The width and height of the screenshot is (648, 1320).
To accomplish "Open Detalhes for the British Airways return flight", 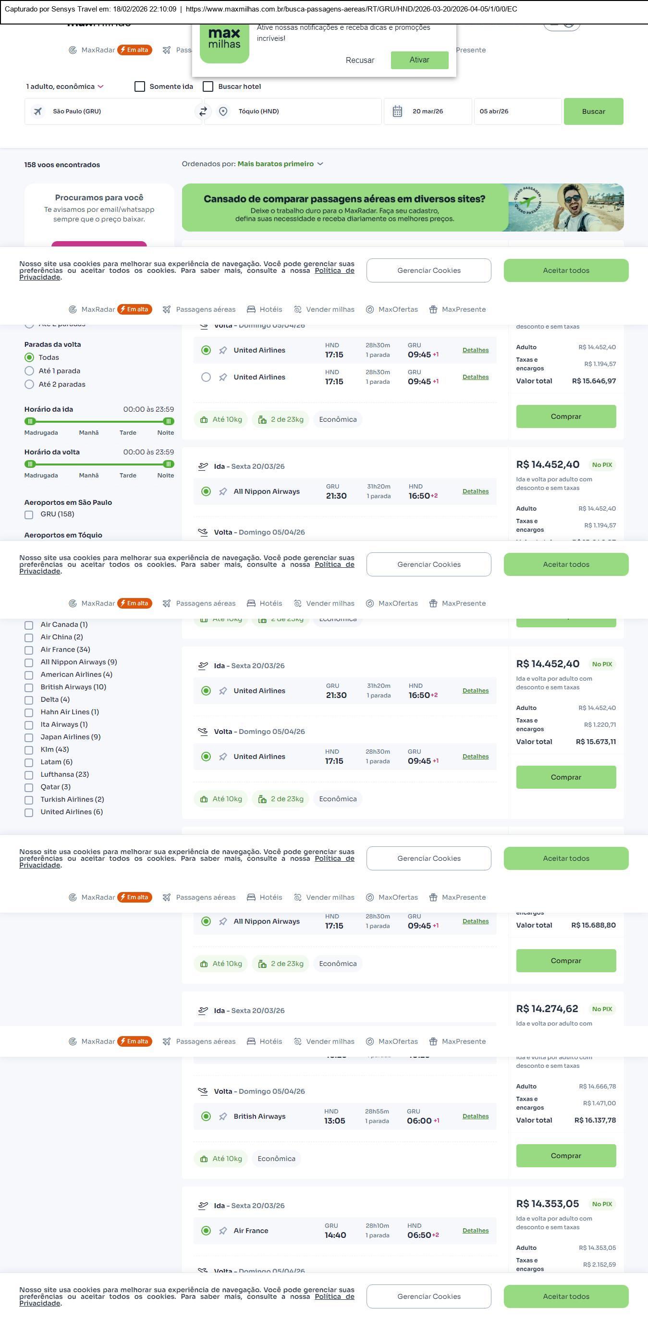I will pos(476,1116).
